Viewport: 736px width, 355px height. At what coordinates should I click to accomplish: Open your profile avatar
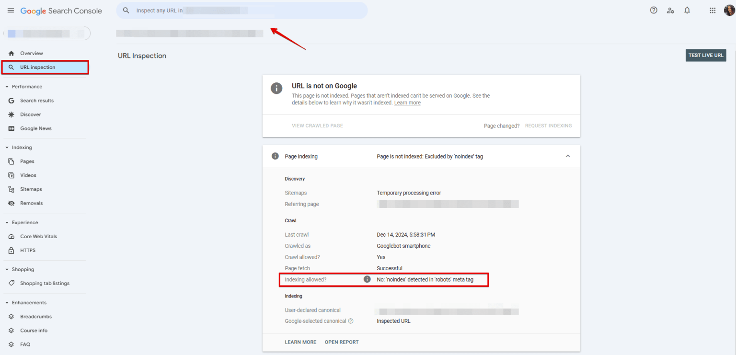click(729, 10)
